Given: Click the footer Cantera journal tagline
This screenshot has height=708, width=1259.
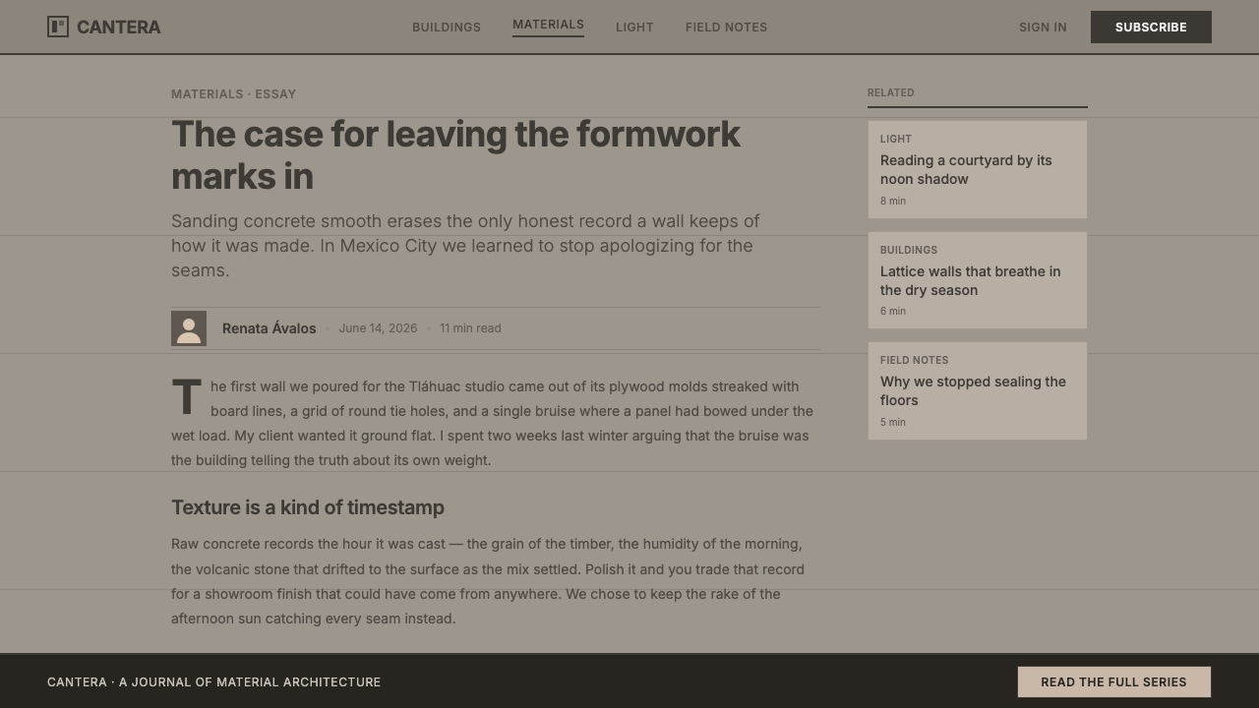Looking at the screenshot, I should pyautogui.click(x=213, y=681).
